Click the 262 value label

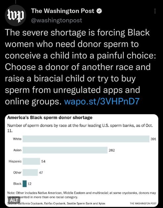112,150
